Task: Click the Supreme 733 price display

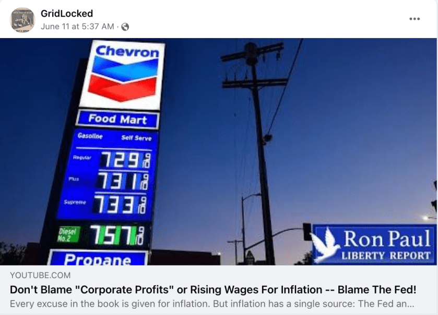Action: point(120,204)
